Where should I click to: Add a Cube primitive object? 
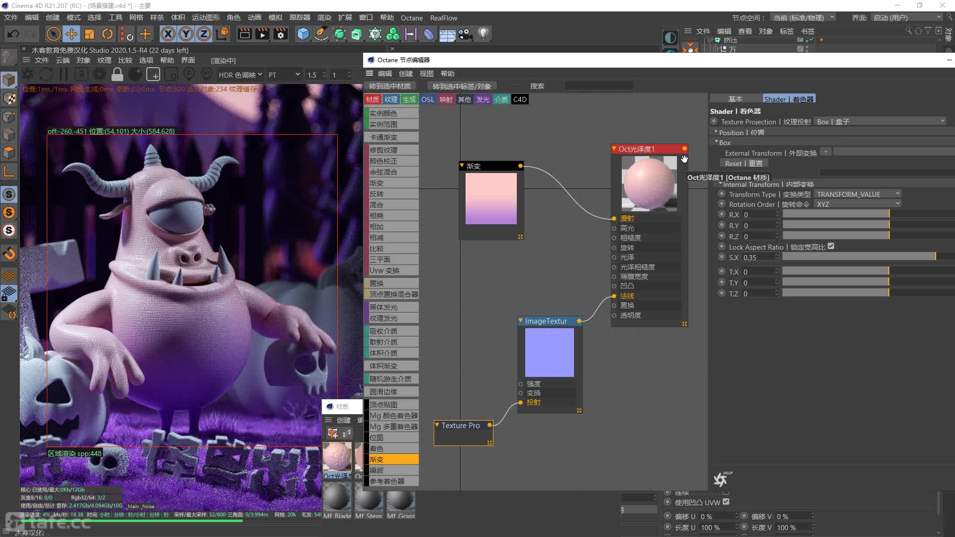coord(303,34)
